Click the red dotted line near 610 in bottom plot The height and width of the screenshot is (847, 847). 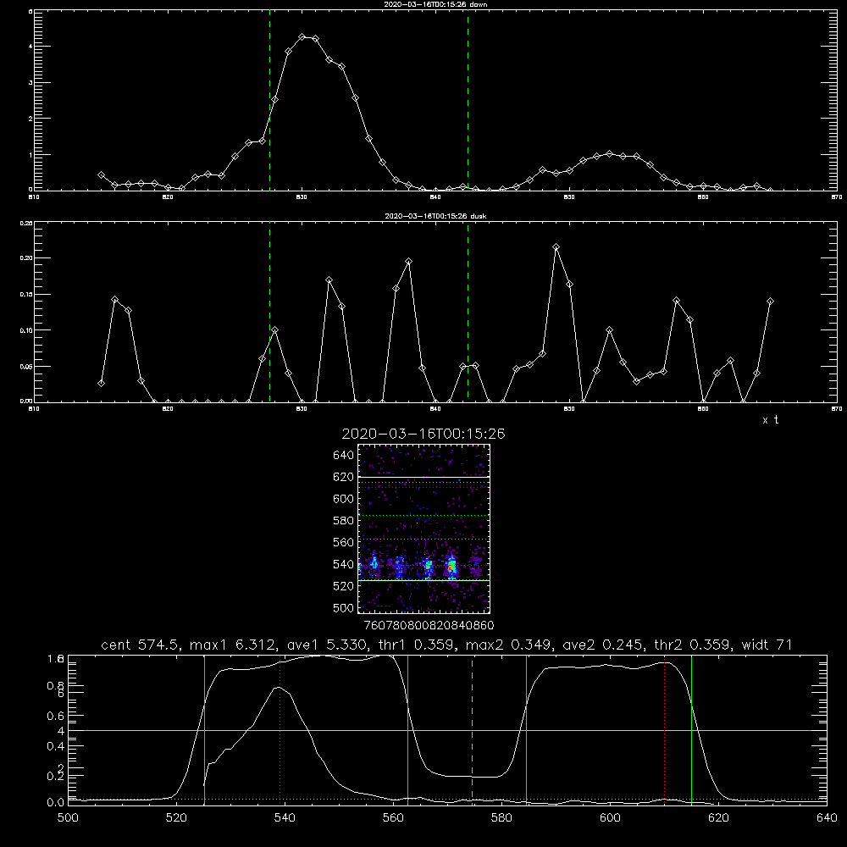664,729
